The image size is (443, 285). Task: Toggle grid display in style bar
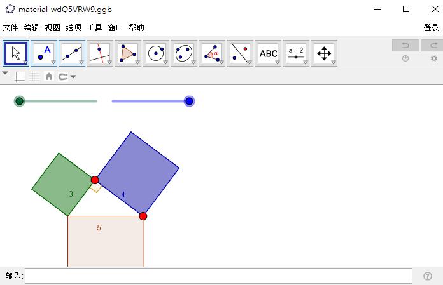point(34,77)
